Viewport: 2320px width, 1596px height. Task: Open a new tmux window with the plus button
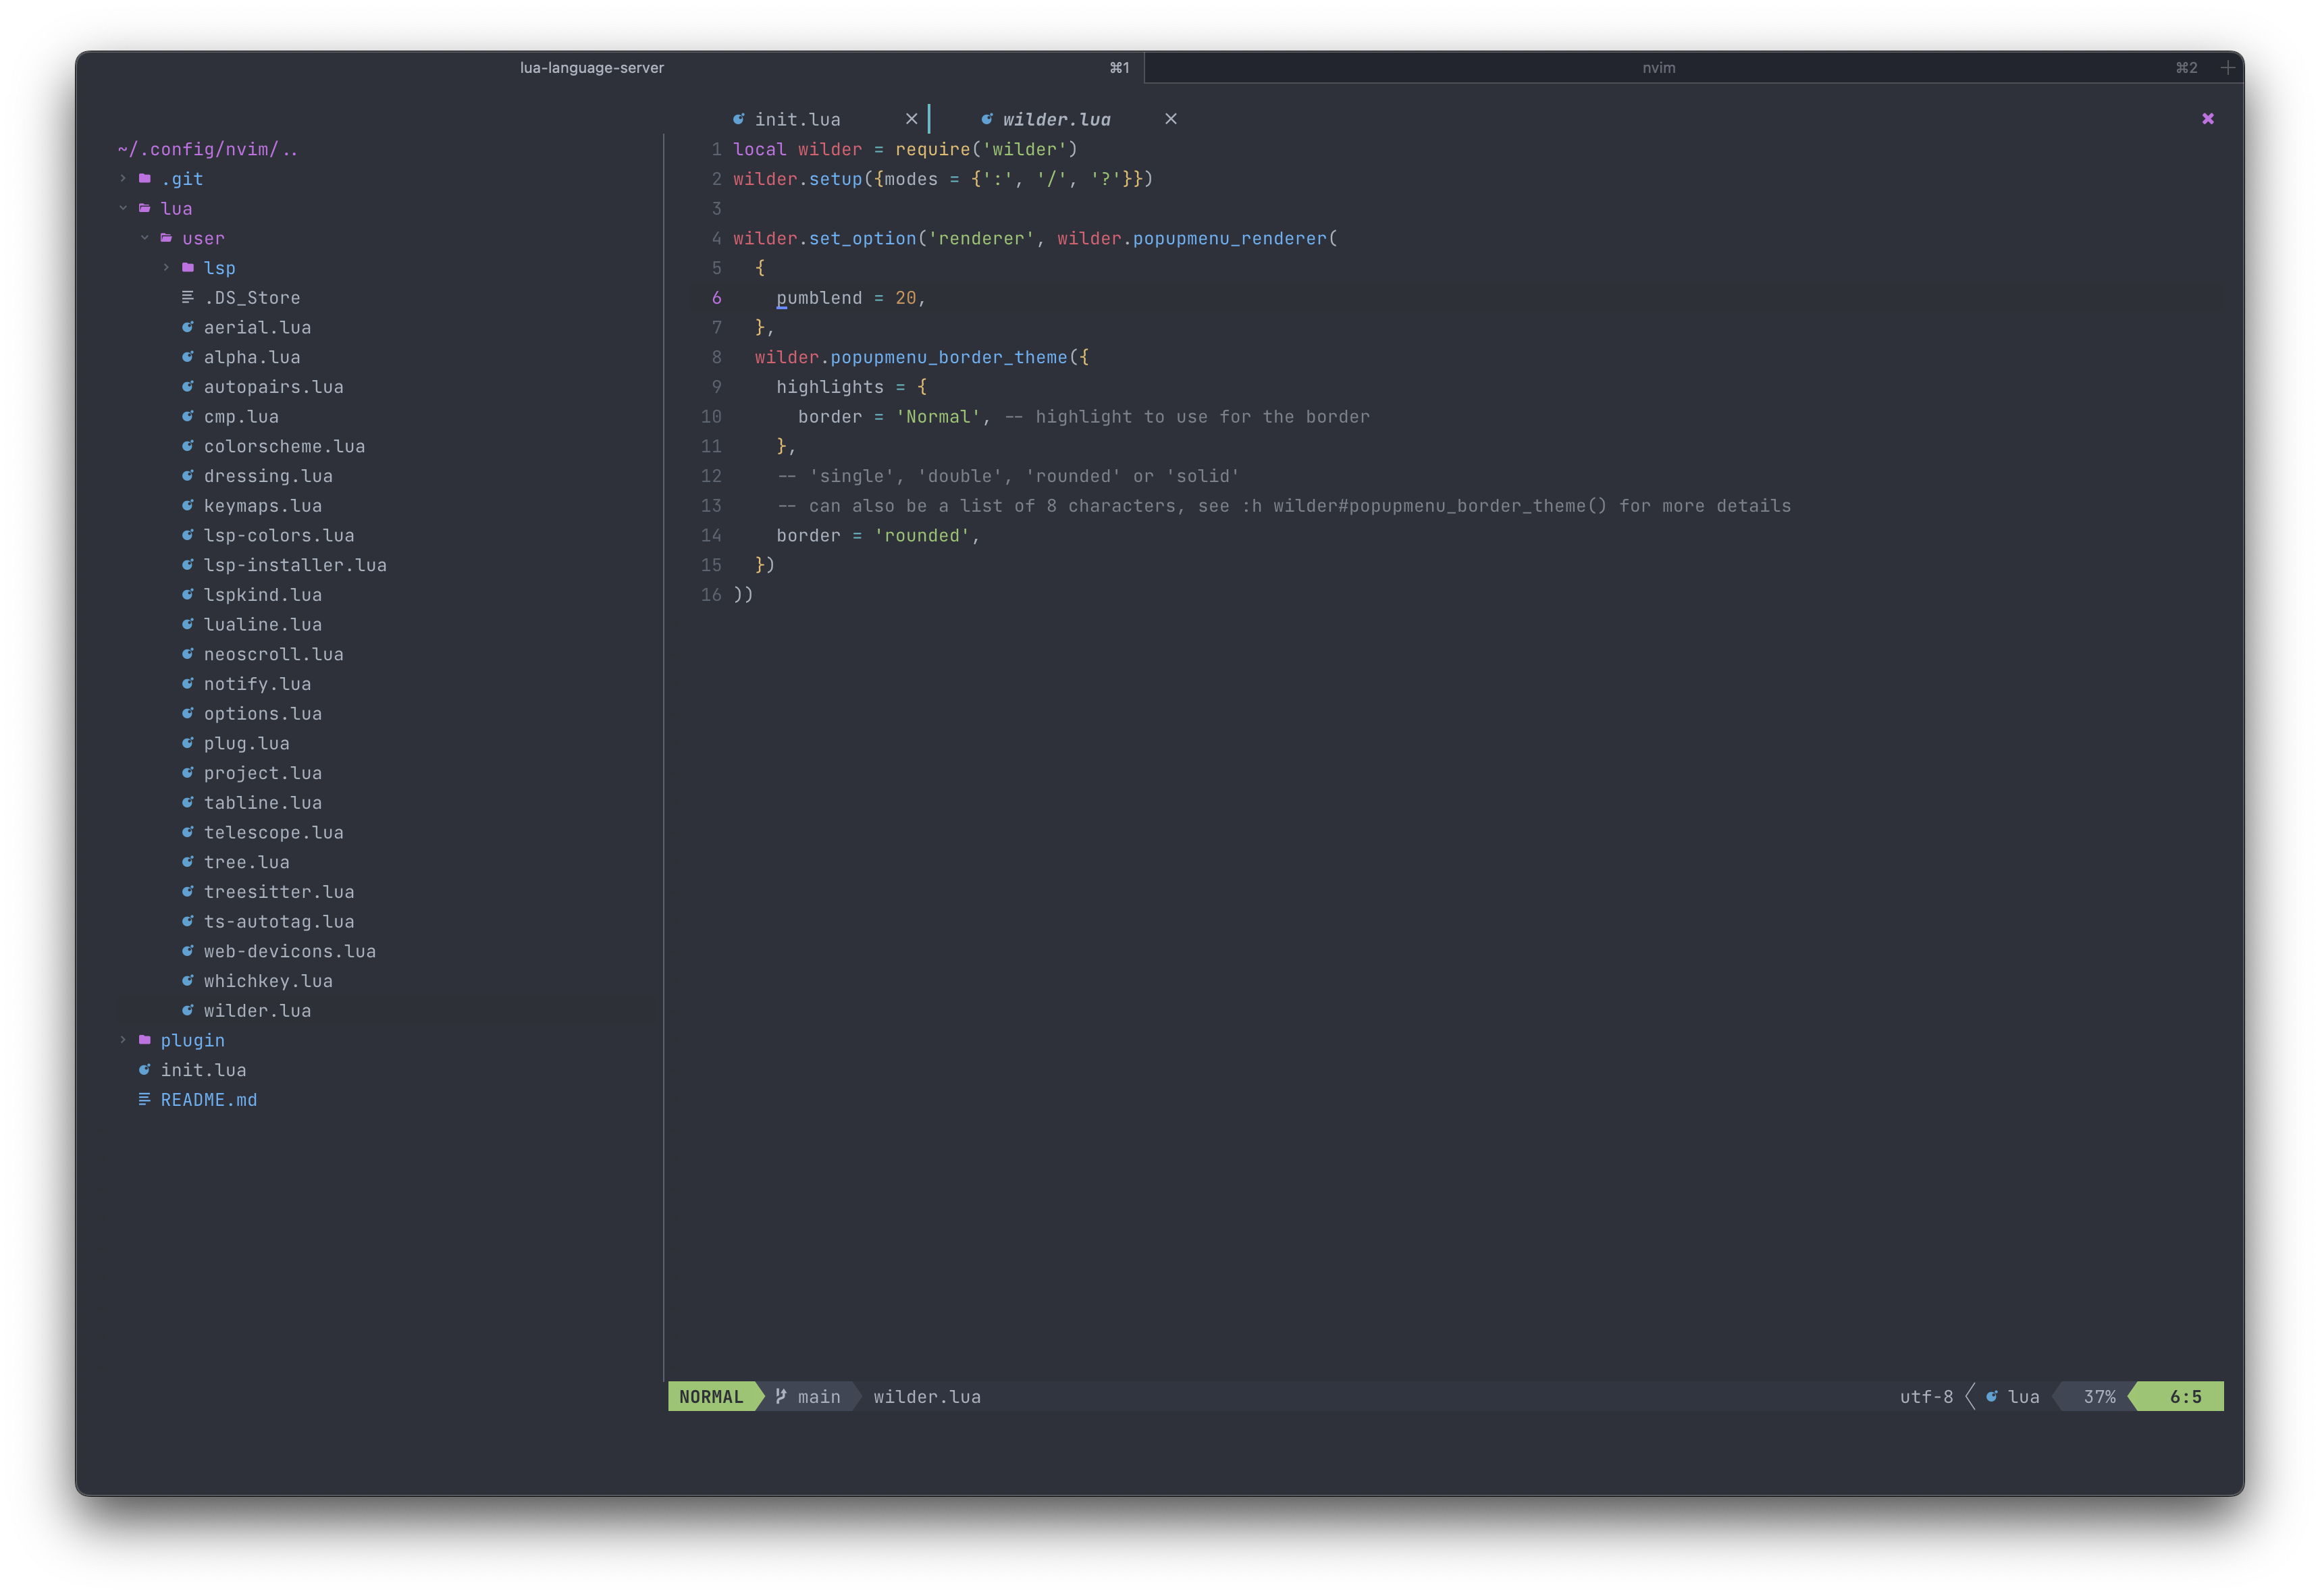coord(2228,67)
